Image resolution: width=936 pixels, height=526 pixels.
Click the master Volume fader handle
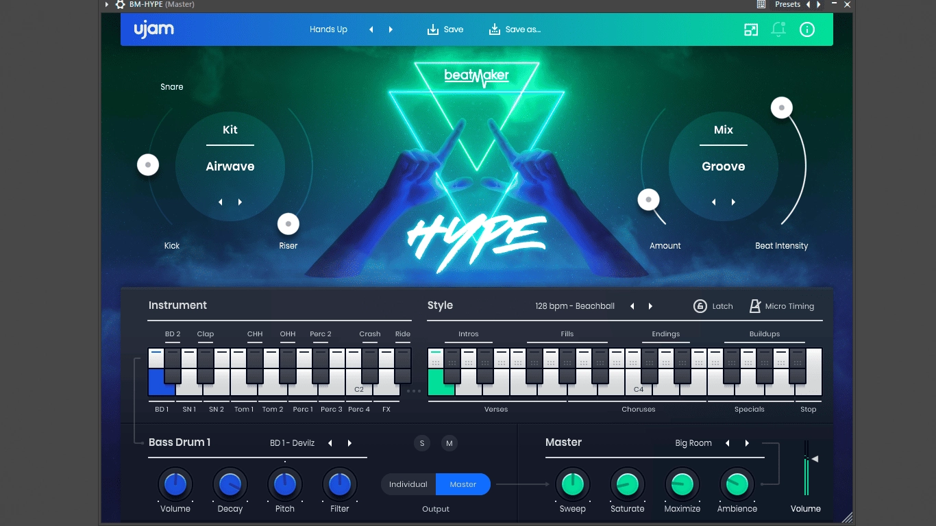813,459
